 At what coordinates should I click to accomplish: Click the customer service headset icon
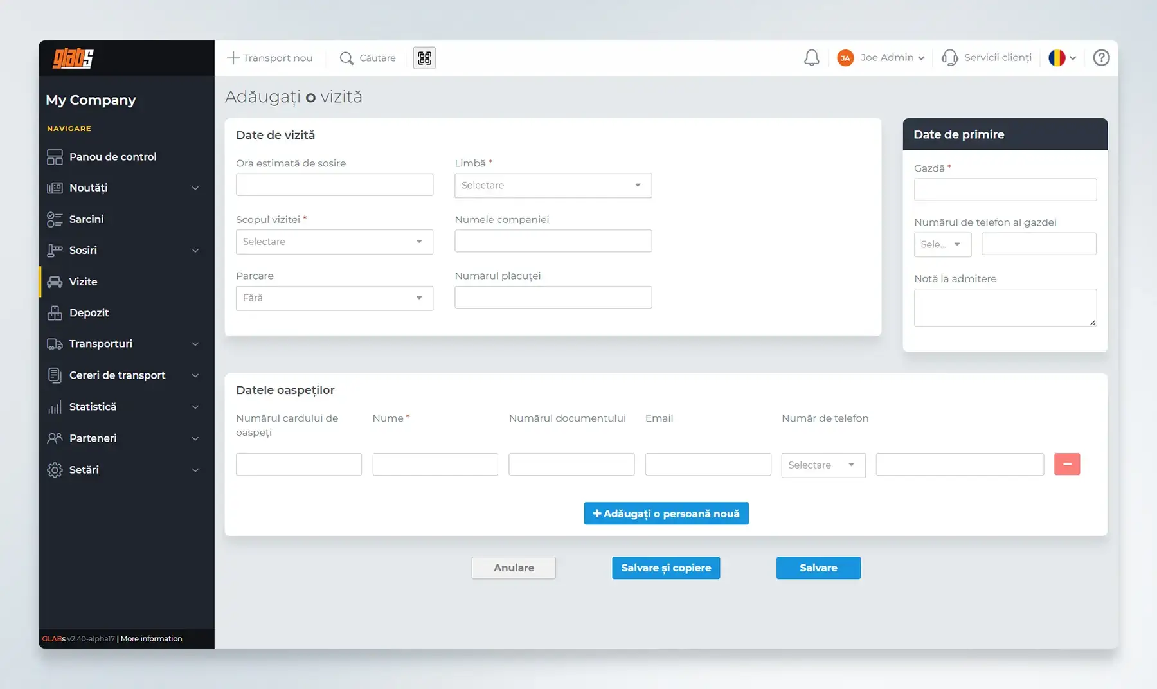(x=949, y=58)
